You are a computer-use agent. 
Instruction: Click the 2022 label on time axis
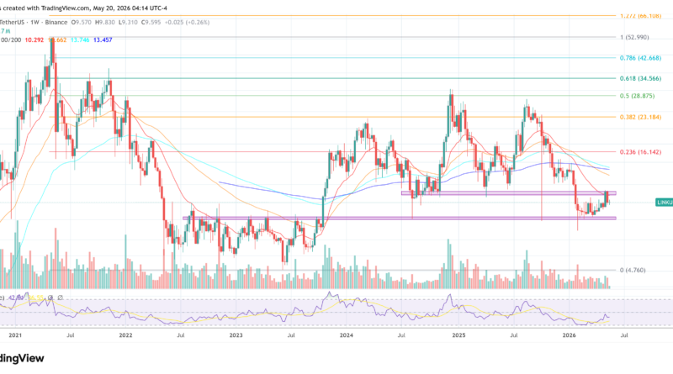125,335
